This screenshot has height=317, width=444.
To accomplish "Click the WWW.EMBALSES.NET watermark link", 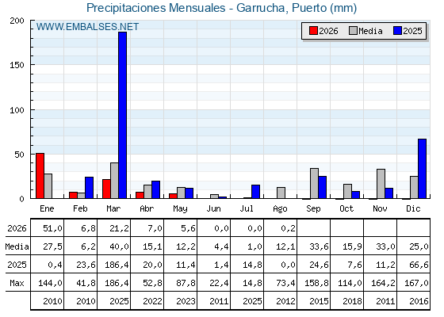I will click(x=87, y=27).
